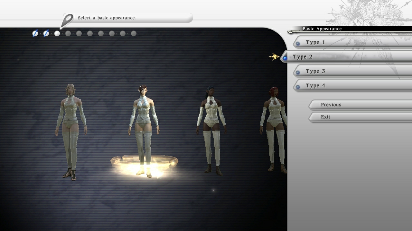Screen dimensions: 412x231
Task: Click the dark-skinned character model
Action: tap(211, 128)
